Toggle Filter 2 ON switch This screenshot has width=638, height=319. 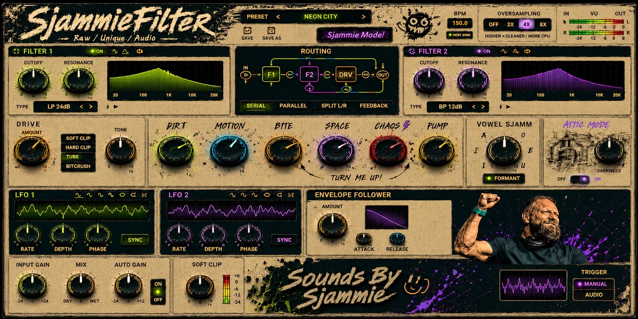point(484,51)
